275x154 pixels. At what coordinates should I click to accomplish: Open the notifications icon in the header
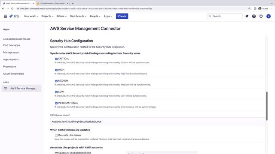click(x=247, y=16)
